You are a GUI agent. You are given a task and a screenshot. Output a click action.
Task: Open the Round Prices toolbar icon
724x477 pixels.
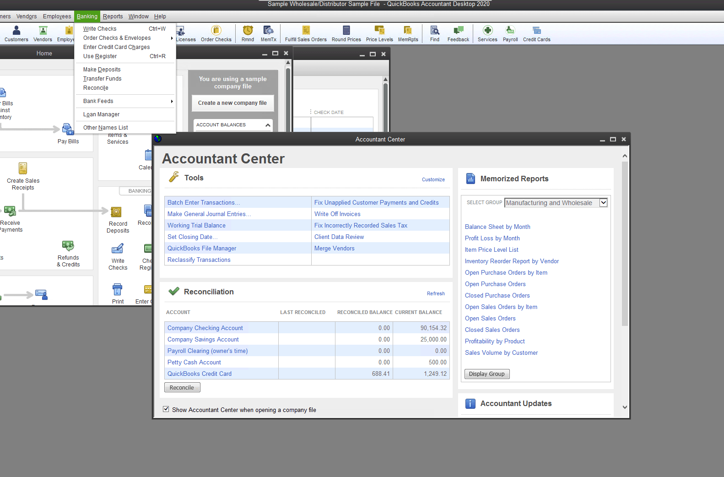[346, 34]
